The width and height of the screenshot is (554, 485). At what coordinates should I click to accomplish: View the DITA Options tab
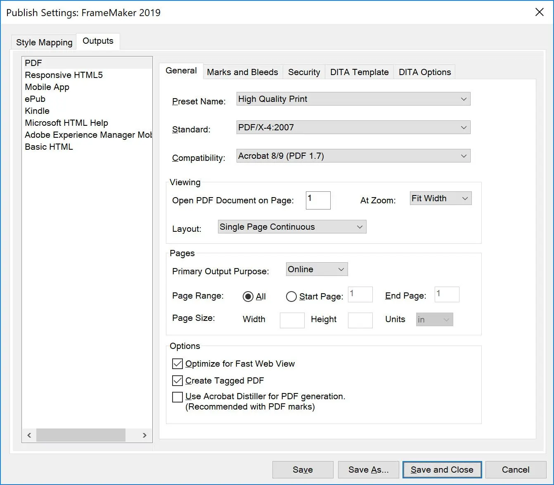pos(424,72)
